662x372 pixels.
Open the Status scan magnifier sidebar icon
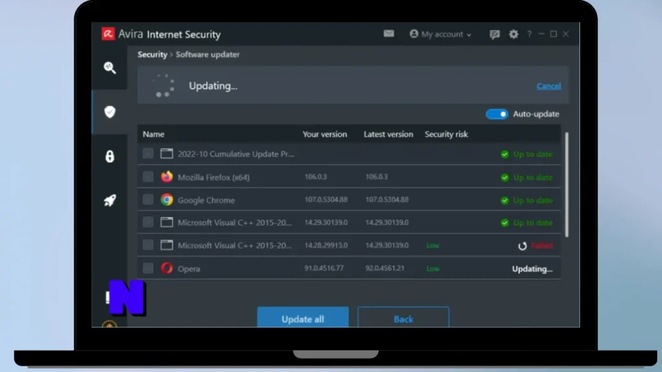pyautogui.click(x=110, y=67)
